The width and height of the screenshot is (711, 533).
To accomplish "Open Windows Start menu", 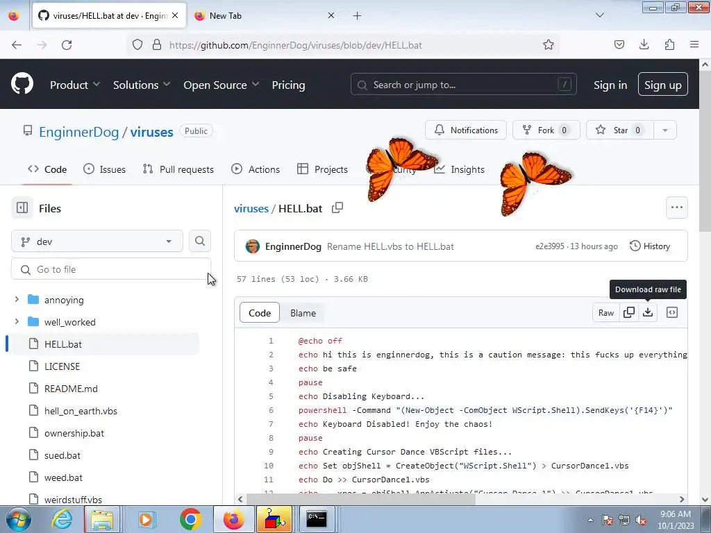I will coord(17,519).
